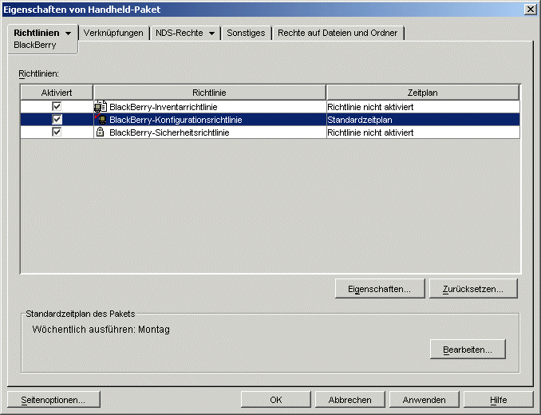Select Rechte auf Dateien und Ordner tab
The image size is (541, 415).
[x=338, y=33]
